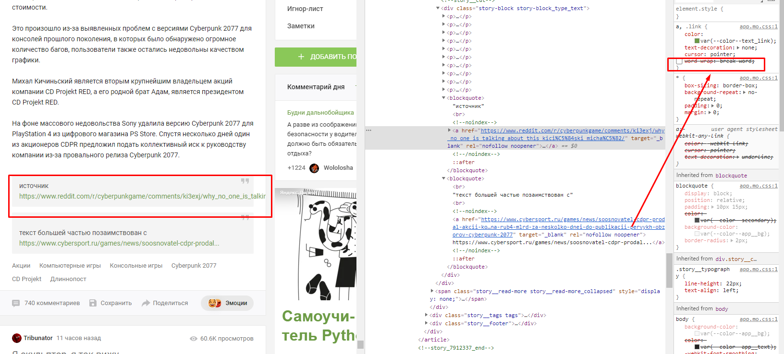Viewport: 784px width, 354px height.
Task: Expand the padding: 0 shorthand triangle
Action: point(713,106)
